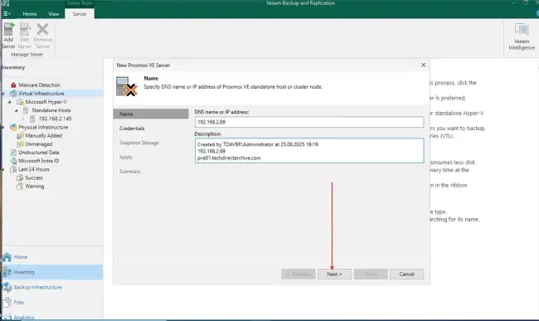Image resolution: width=539 pixels, height=321 pixels.
Task: Collapse the Microsoft Hyper-V tree node
Action: coord(10,102)
